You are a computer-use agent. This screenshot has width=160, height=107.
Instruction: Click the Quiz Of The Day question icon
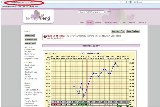[45, 37]
